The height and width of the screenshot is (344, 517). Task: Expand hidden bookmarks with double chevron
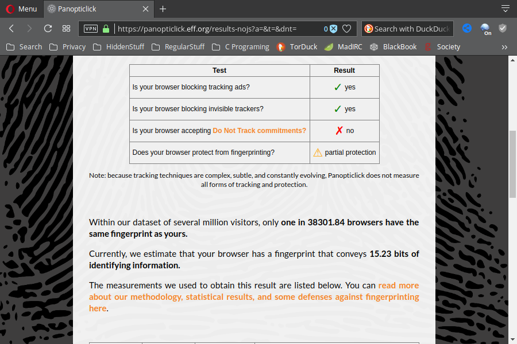tap(504, 47)
